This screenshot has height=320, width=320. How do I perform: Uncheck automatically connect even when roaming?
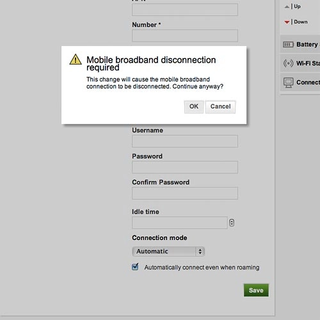coord(135,267)
